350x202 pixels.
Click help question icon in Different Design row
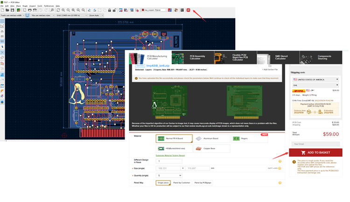tap(280, 161)
